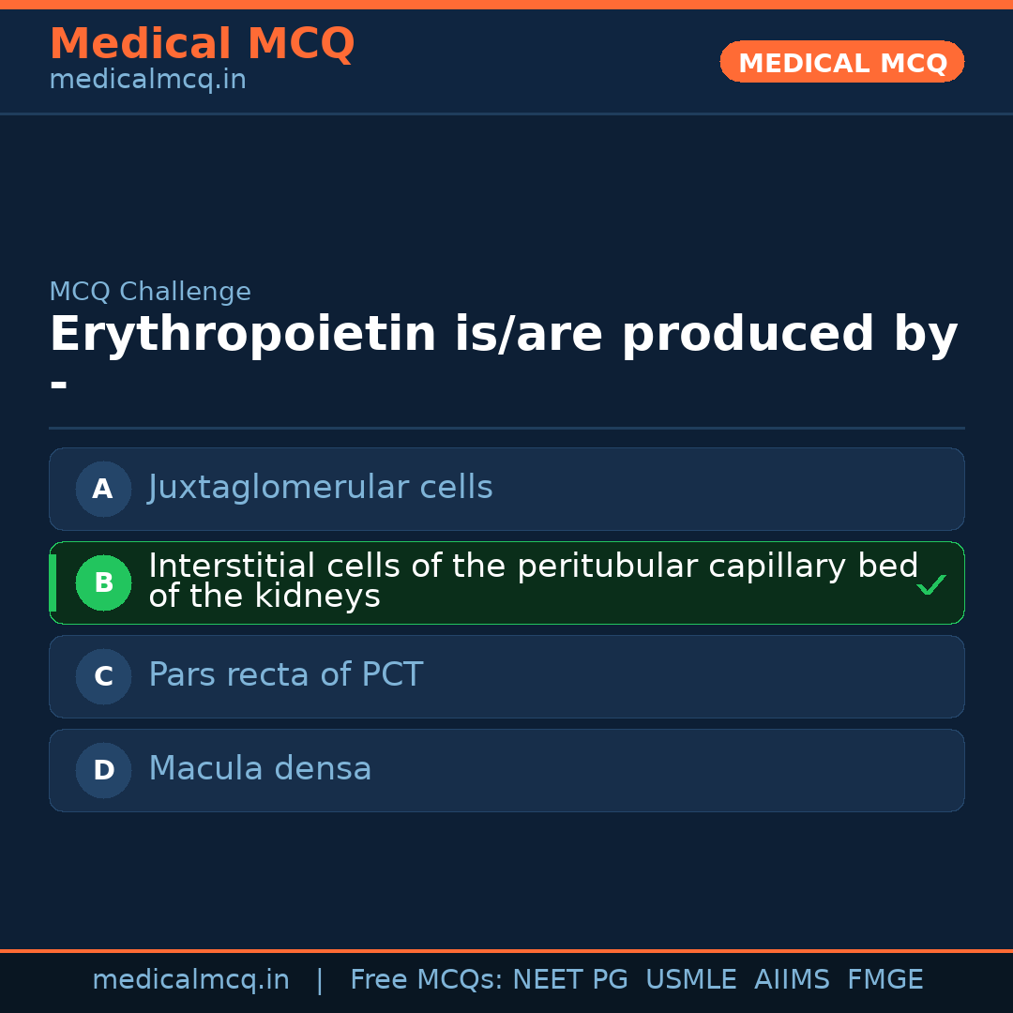The width and height of the screenshot is (1013, 1013).
Task: Click the Free MCQs footer label
Action: coord(426,980)
